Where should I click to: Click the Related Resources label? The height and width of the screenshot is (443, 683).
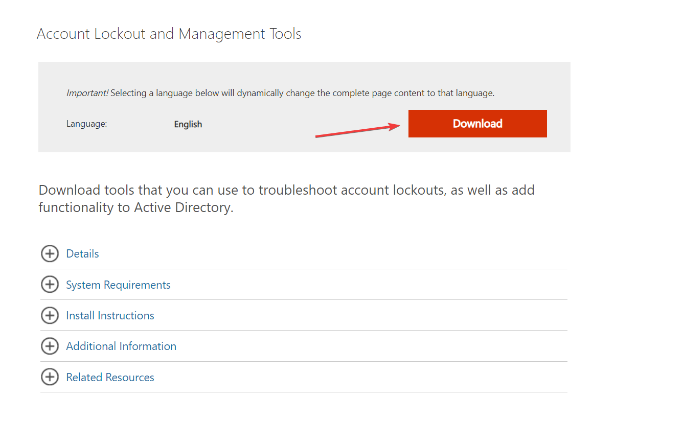coord(110,377)
